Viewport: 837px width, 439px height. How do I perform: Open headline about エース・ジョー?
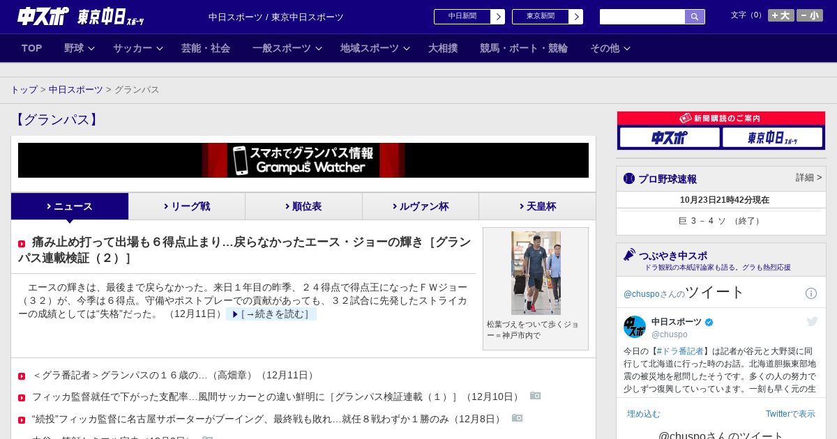pyautogui.click(x=245, y=250)
